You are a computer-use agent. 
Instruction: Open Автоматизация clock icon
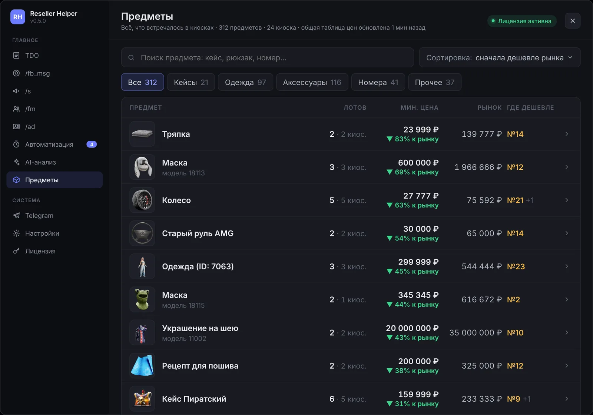tap(16, 145)
